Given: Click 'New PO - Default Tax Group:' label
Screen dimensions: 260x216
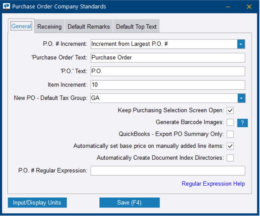Looking at the screenshot, I should pos(51,98).
